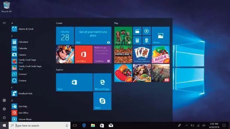Open the Skype tile
The width and height of the screenshot is (230, 129).
103,101
